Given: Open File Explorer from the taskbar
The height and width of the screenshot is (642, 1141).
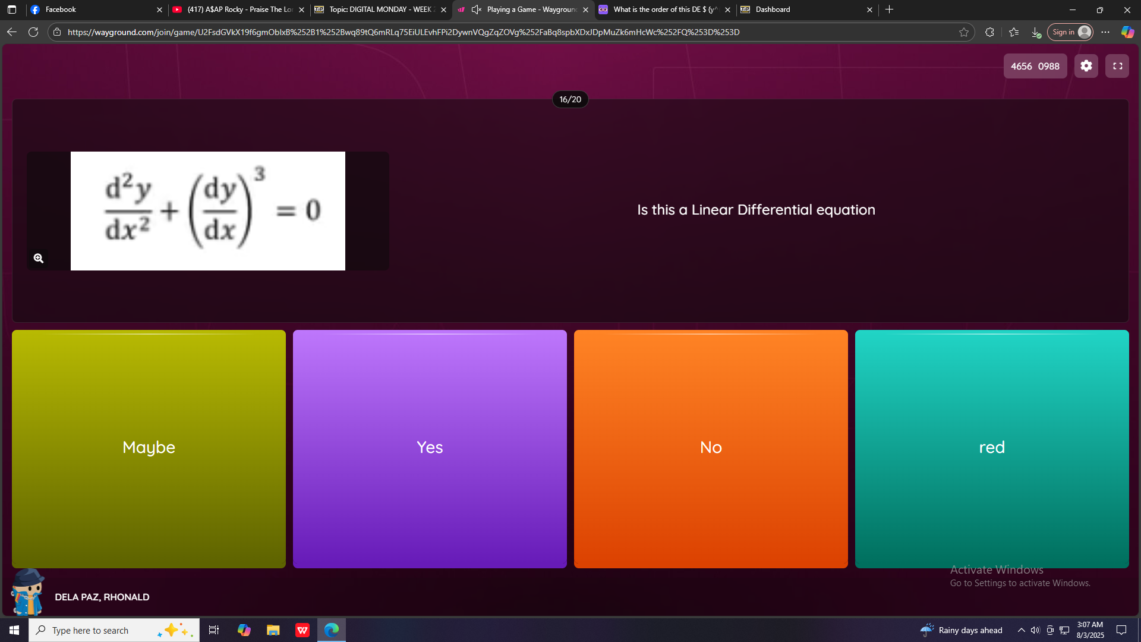Looking at the screenshot, I should pos(273,630).
